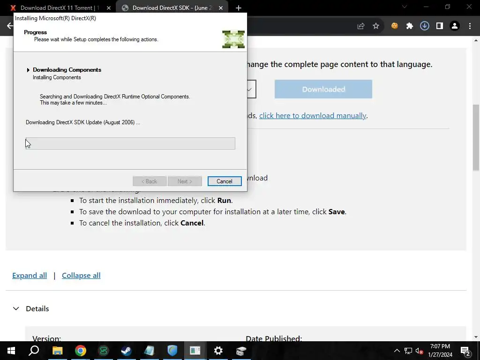
Task: Click the 'Installing Components' step text
Action: pos(57,77)
